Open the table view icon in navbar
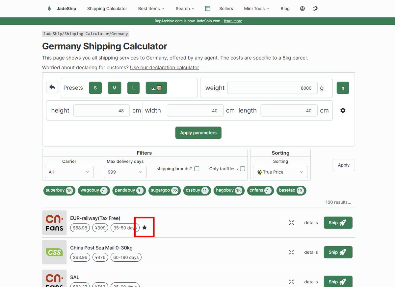This screenshot has width=395, height=287. [208, 9]
